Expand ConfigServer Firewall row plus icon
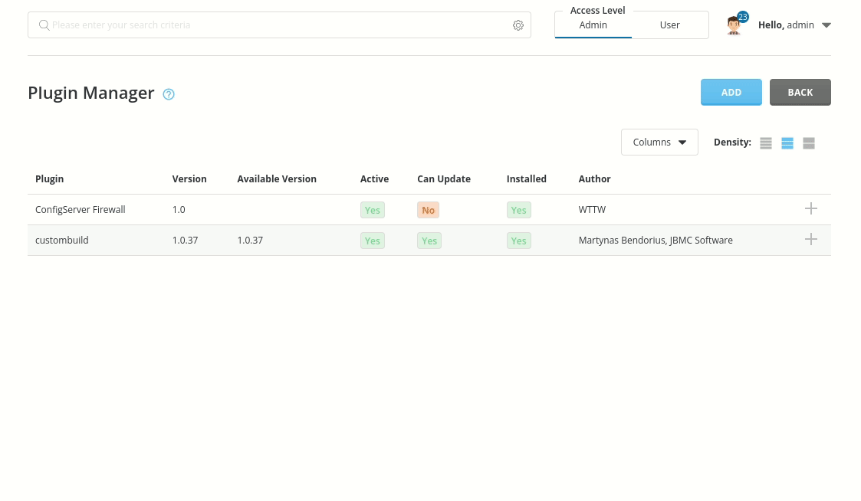Viewport: 861px width, 501px height. tap(811, 209)
